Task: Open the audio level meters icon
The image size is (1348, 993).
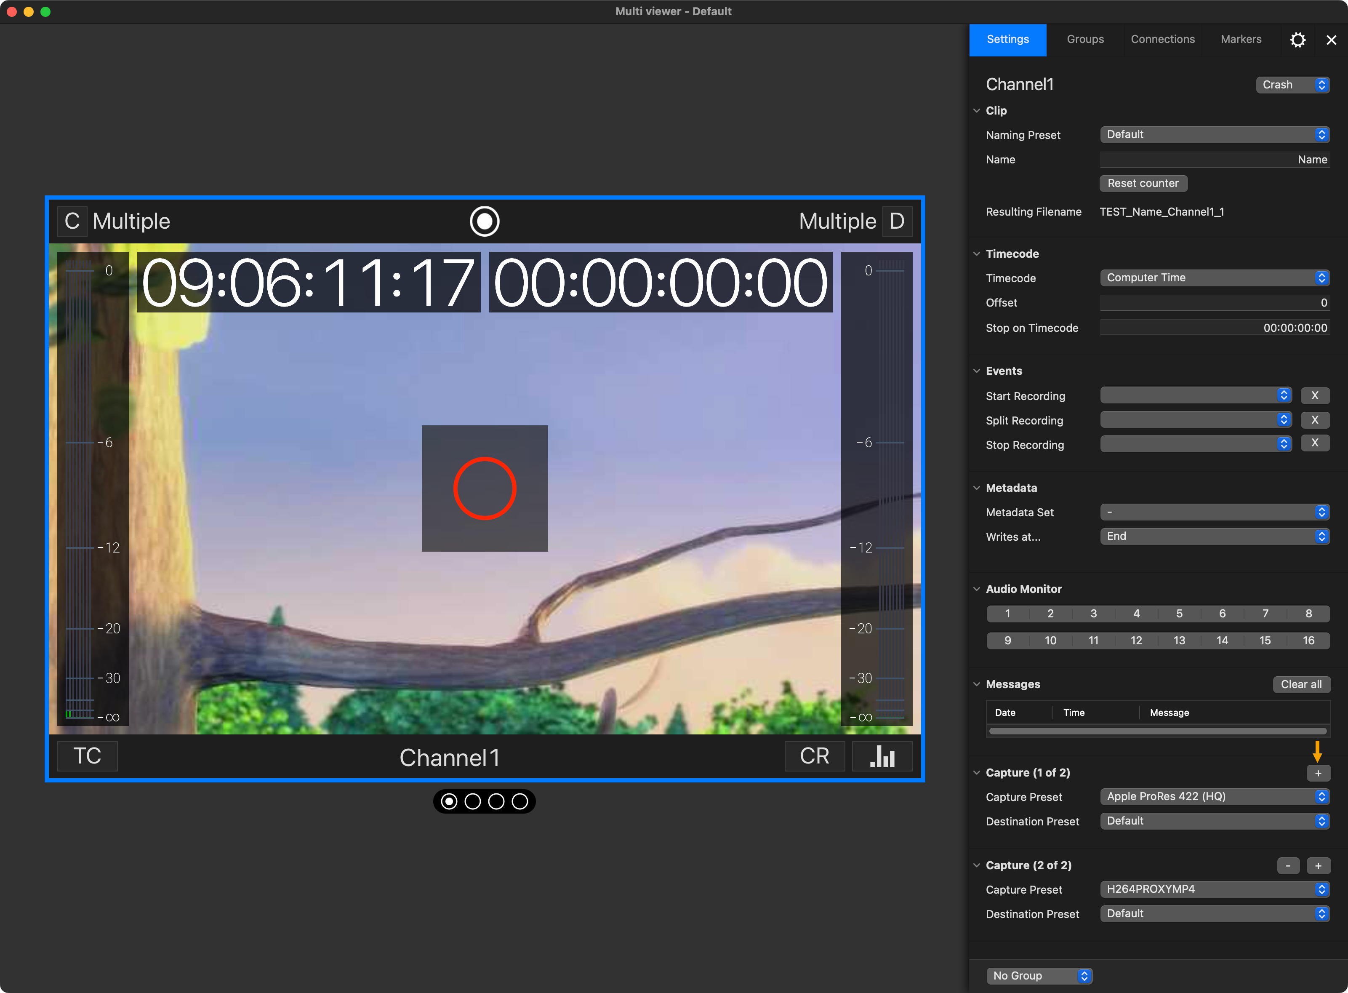Action: click(882, 756)
